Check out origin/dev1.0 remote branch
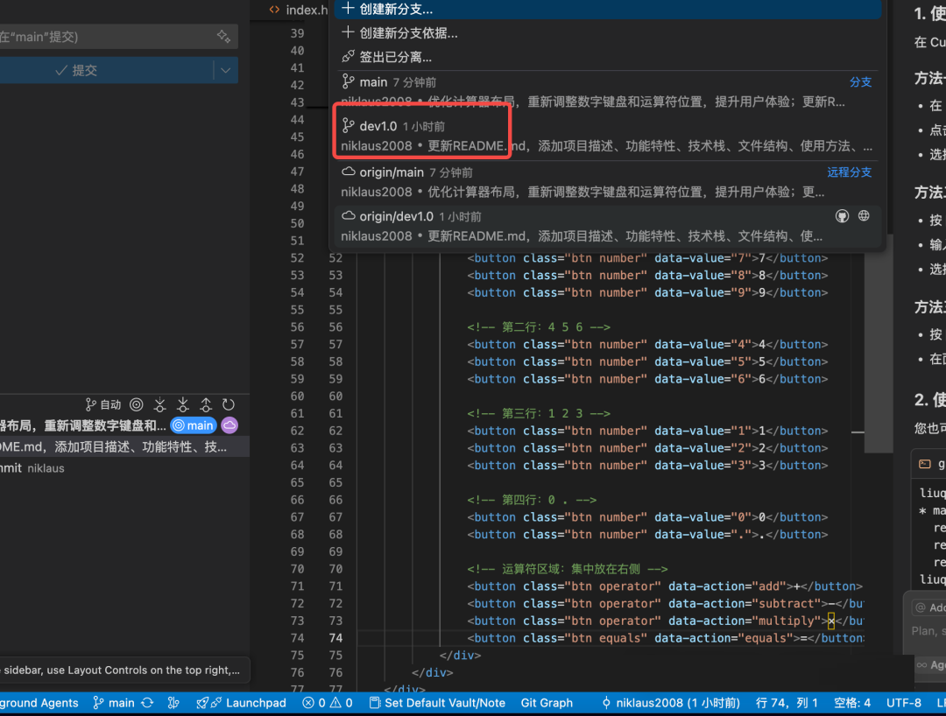Viewport: 946px width, 716px height. [x=608, y=226]
